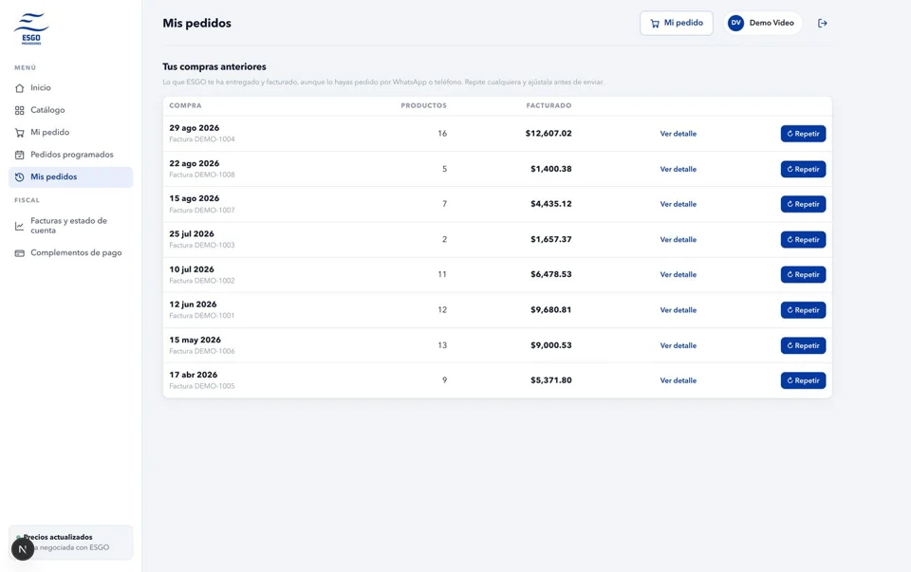Repeat the 29 ago 2026 purchase
Screen dimensions: 911x572
tap(803, 134)
